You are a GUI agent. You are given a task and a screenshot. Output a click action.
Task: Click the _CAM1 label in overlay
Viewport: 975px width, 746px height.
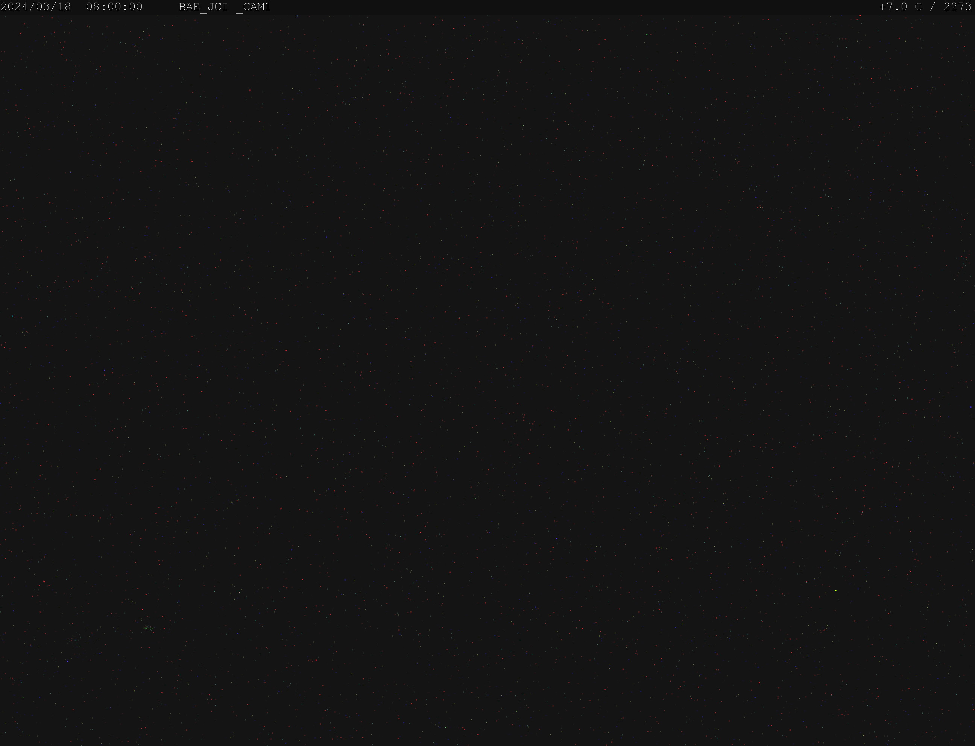pos(253,7)
